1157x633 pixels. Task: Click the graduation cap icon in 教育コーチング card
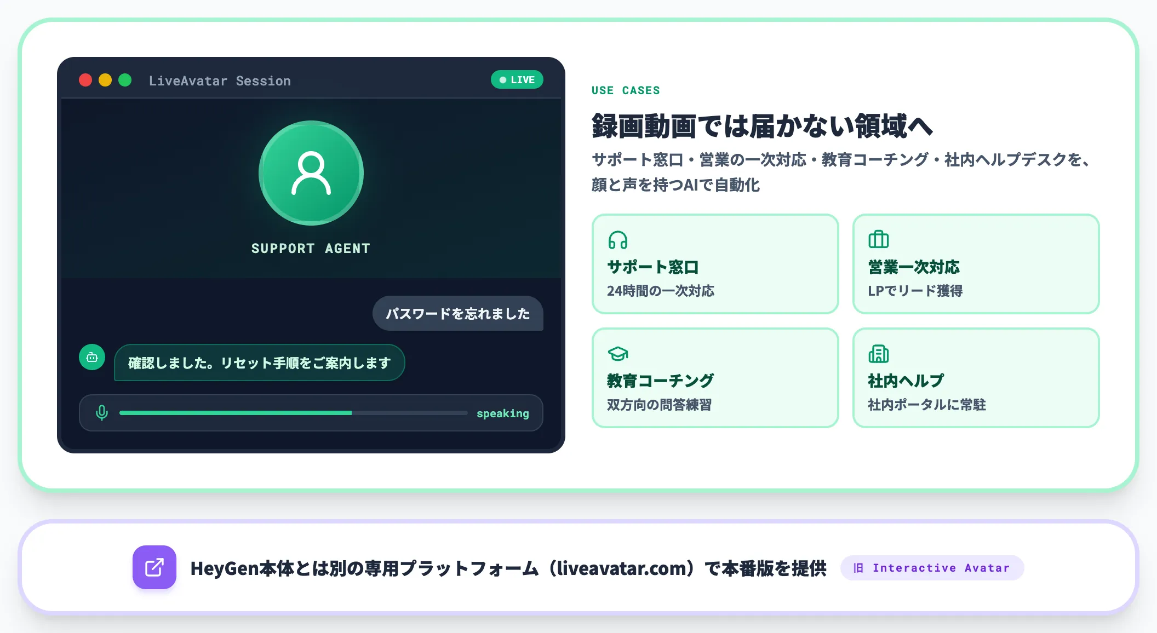point(617,354)
